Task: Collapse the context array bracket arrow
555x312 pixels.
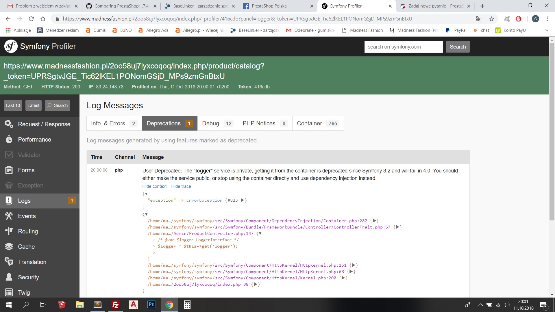Action: [x=146, y=194]
